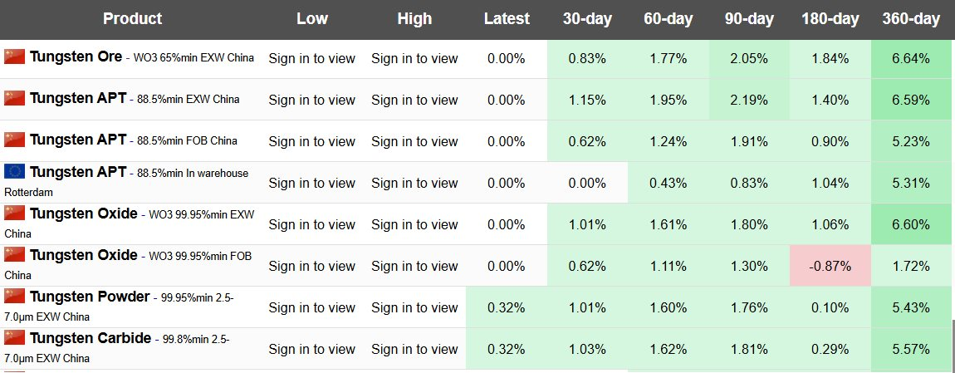The height and width of the screenshot is (373, 955).
Task: Click the China flag beside Tungsten APT FOB
Action: point(15,140)
